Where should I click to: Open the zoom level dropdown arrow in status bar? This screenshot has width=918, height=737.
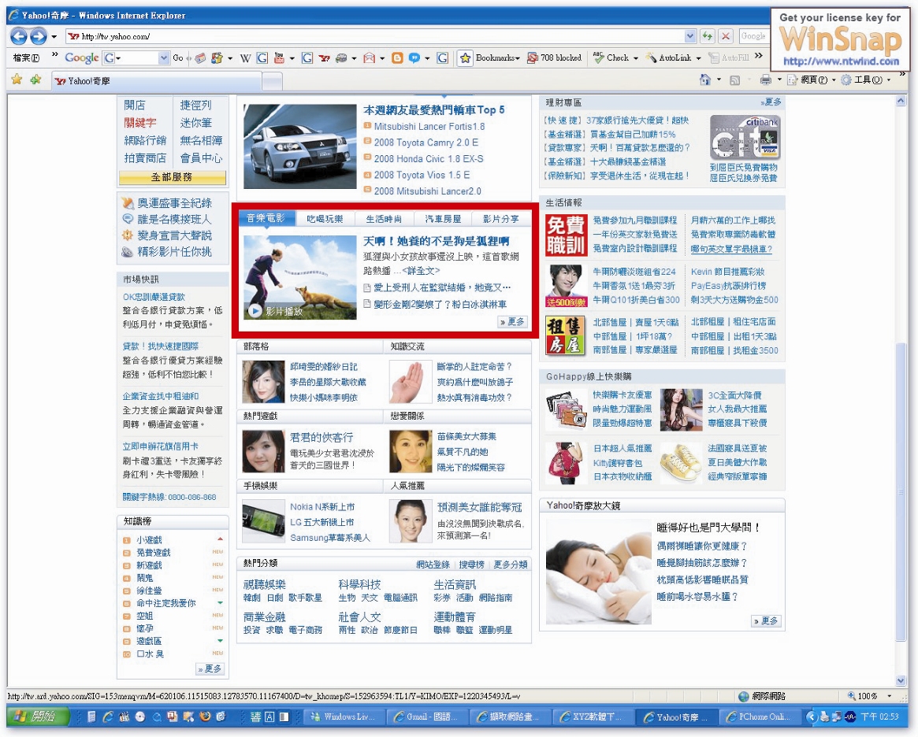(x=890, y=696)
